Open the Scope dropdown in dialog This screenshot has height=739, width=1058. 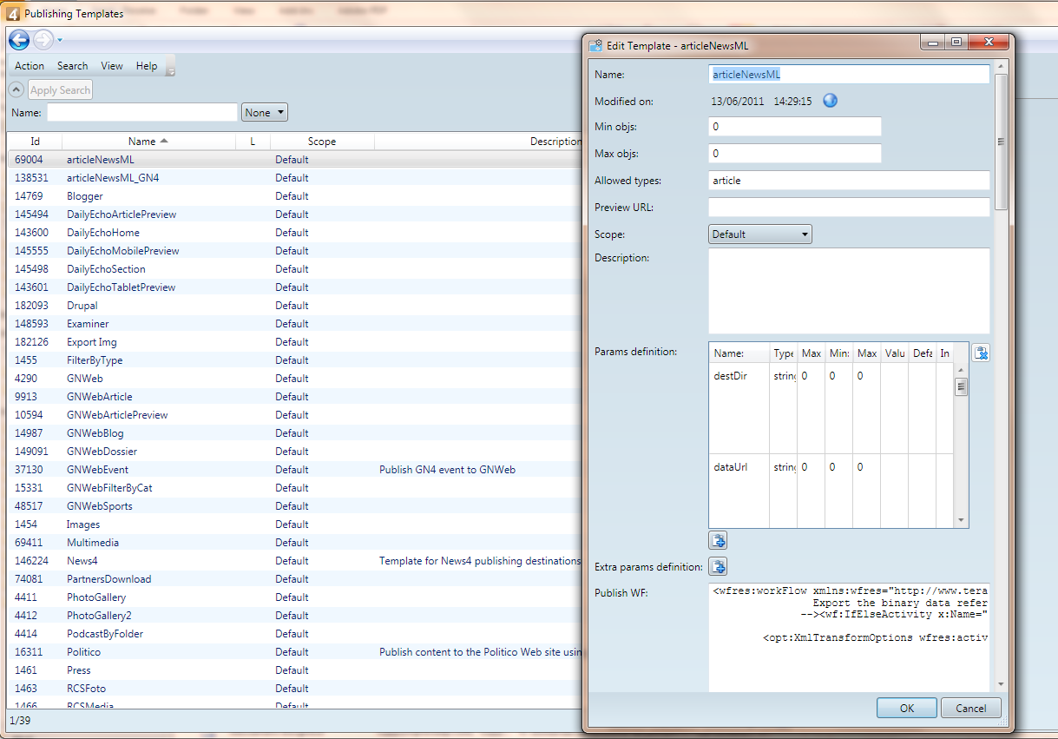coord(760,234)
